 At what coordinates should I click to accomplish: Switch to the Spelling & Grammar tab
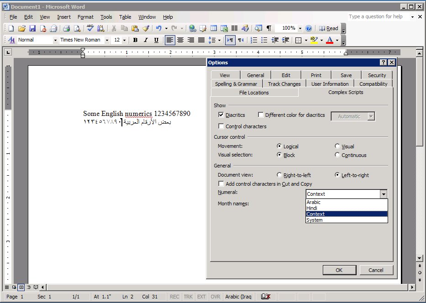pos(236,84)
